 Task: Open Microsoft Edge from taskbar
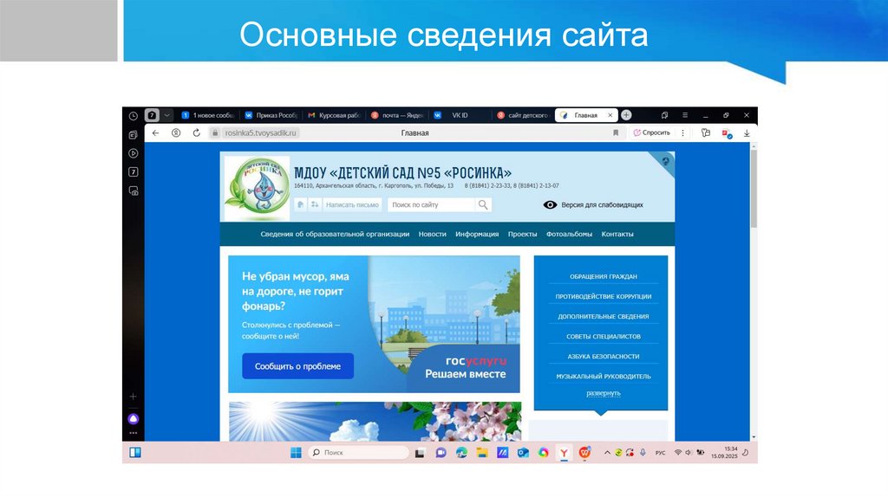point(461,452)
